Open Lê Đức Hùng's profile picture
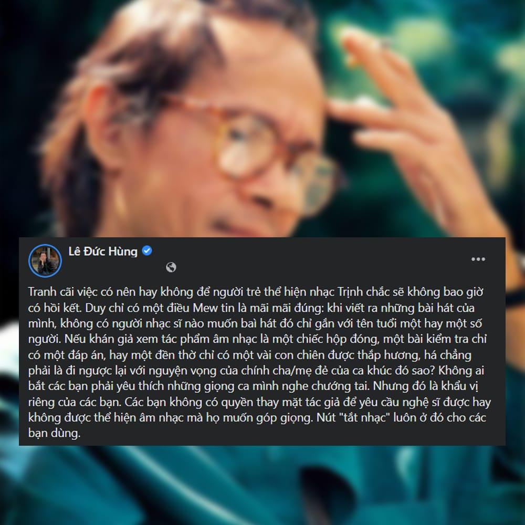This screenshot has height=525, width=525. pyautogui.click(x=45, y=260)
